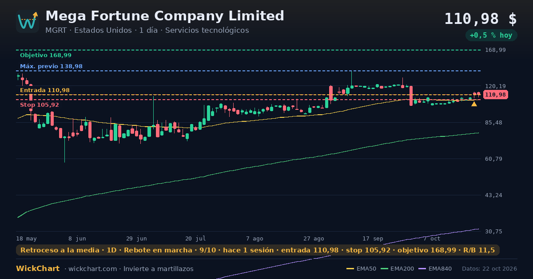Click the '18 may' date axis label
The image size is (533, 279).
27,239
